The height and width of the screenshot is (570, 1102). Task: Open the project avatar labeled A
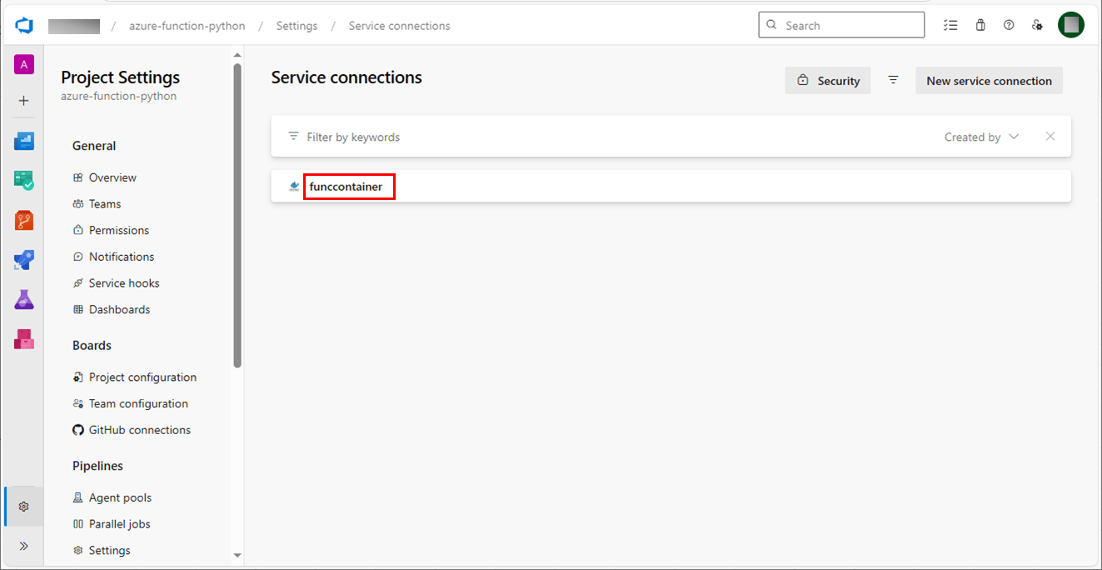(x=24, y=65)
